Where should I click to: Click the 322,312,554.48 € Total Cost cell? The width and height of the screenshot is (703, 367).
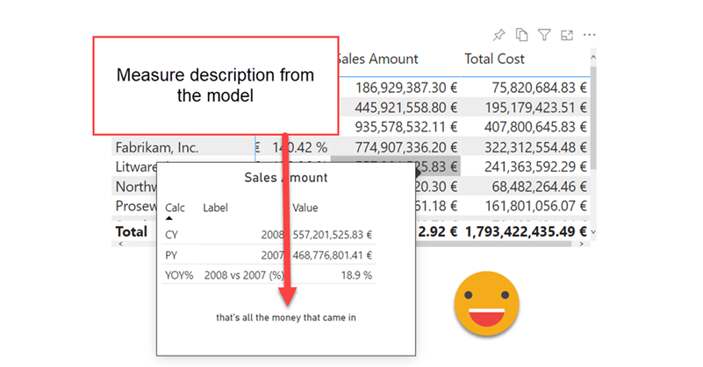525,147
